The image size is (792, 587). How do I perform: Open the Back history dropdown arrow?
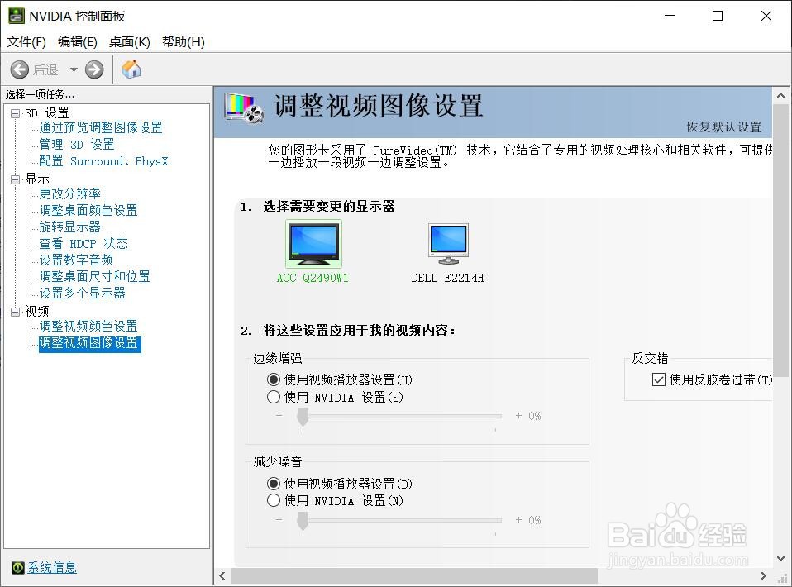click(74, 69)
